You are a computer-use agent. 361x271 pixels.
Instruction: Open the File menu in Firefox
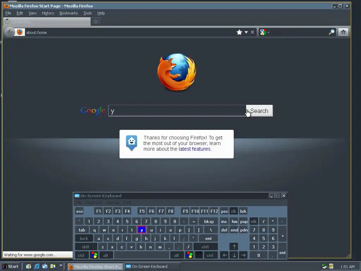coord(8,13)
